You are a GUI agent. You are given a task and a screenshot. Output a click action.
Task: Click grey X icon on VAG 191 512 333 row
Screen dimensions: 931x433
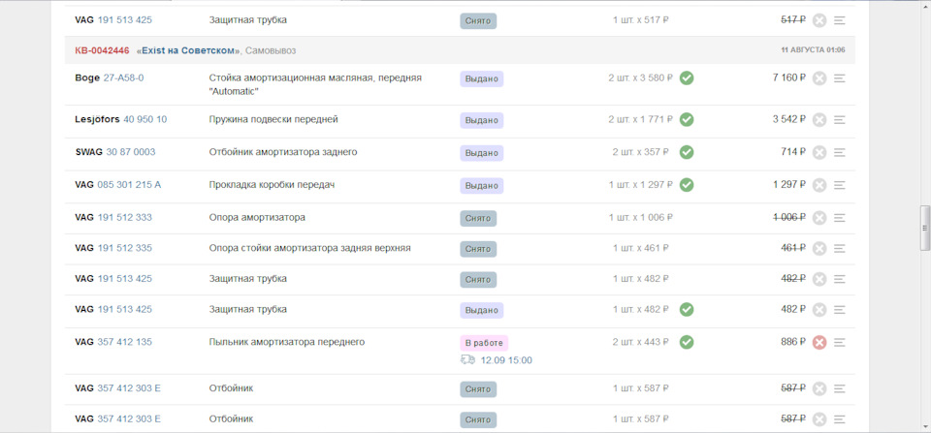click(x=819, y=218)
